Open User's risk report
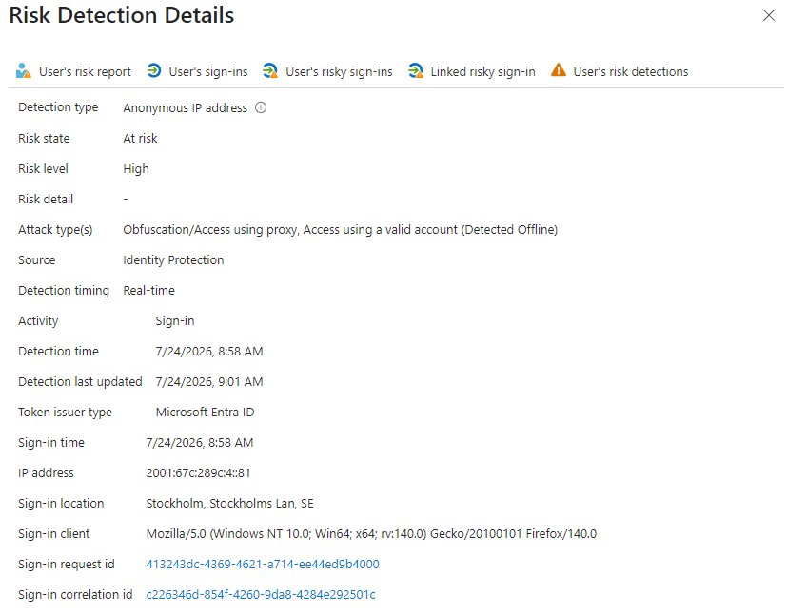Viewport: 787px width, 614px height. [x=73, y=71]
